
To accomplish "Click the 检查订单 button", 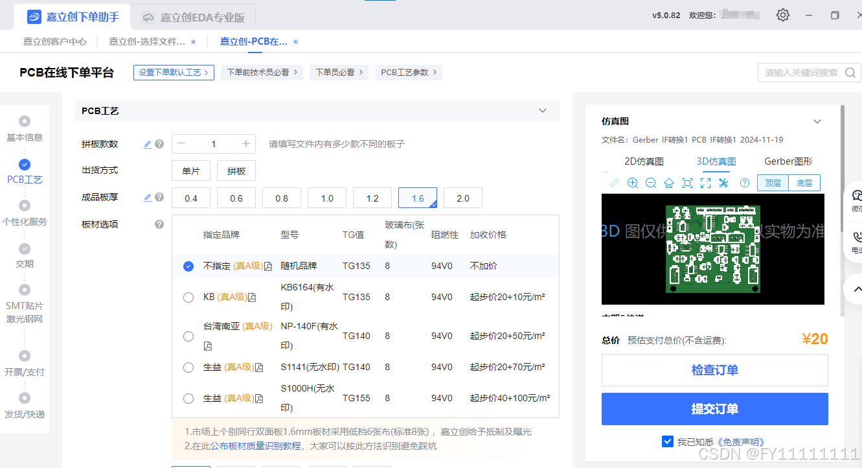I will (715, 370).
